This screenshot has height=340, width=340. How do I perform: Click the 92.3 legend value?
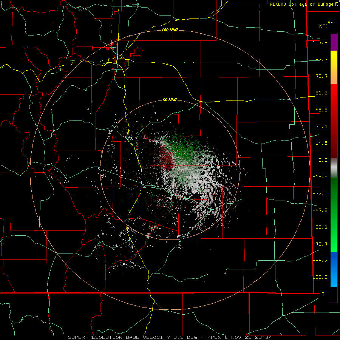321,59
